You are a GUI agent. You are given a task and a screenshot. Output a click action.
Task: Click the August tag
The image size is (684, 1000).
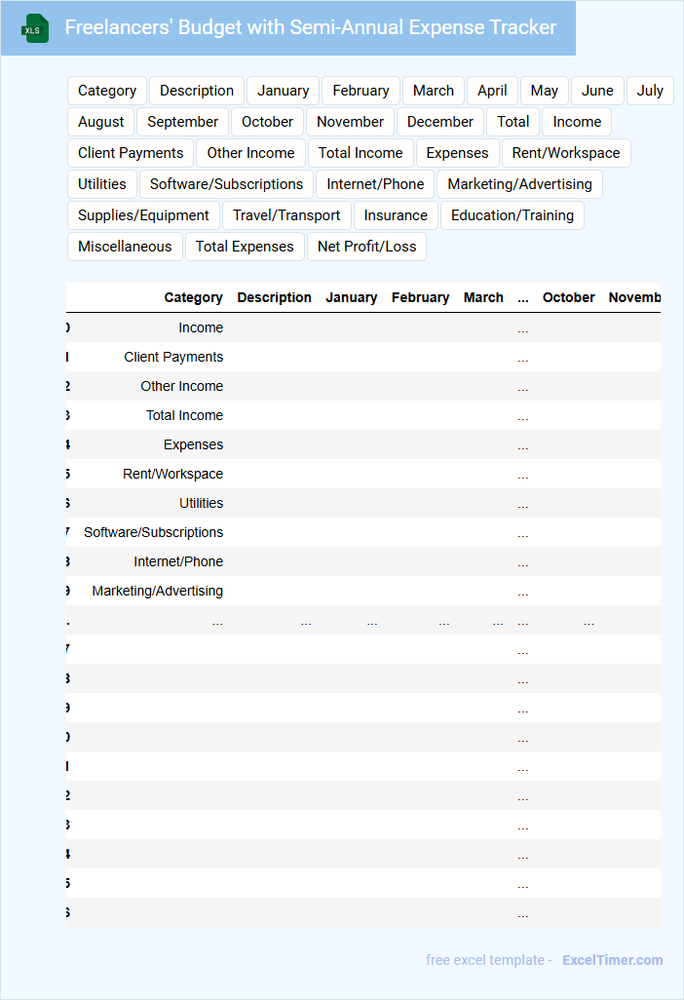click(100, 122)
